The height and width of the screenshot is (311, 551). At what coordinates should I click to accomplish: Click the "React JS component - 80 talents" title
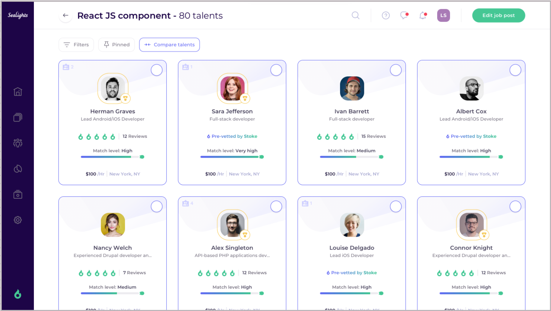tap(150, 16)
